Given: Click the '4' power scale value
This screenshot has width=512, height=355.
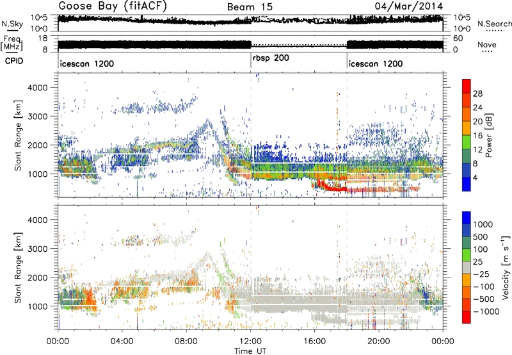Looking at the screenshot, I should coord(476,177).
